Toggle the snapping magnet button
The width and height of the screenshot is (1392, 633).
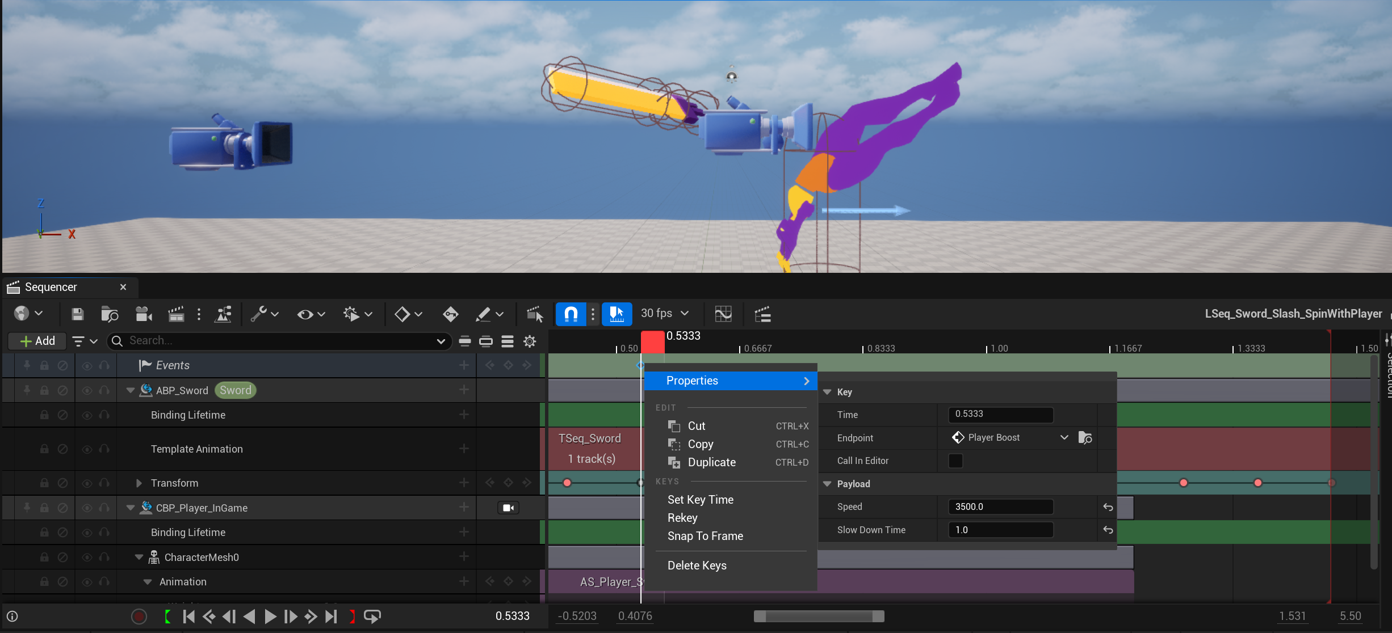click(571, 314)
